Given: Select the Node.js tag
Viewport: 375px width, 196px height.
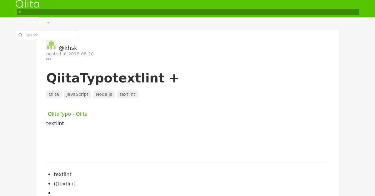Looking at the screenshot, I should point(104,94).
